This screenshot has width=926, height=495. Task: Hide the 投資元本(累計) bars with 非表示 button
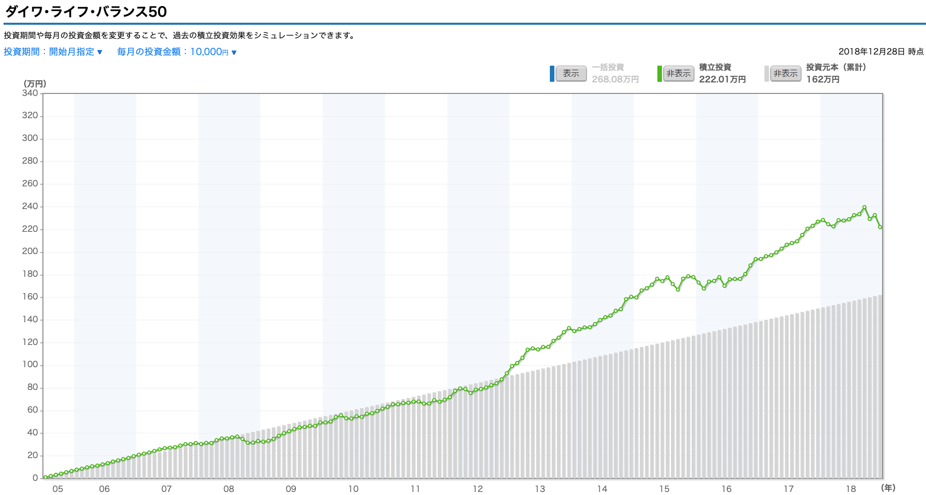tap(786, 73)
